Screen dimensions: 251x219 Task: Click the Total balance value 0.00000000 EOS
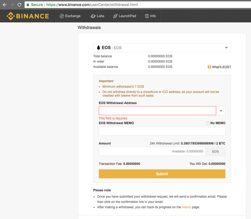(160, 56)
